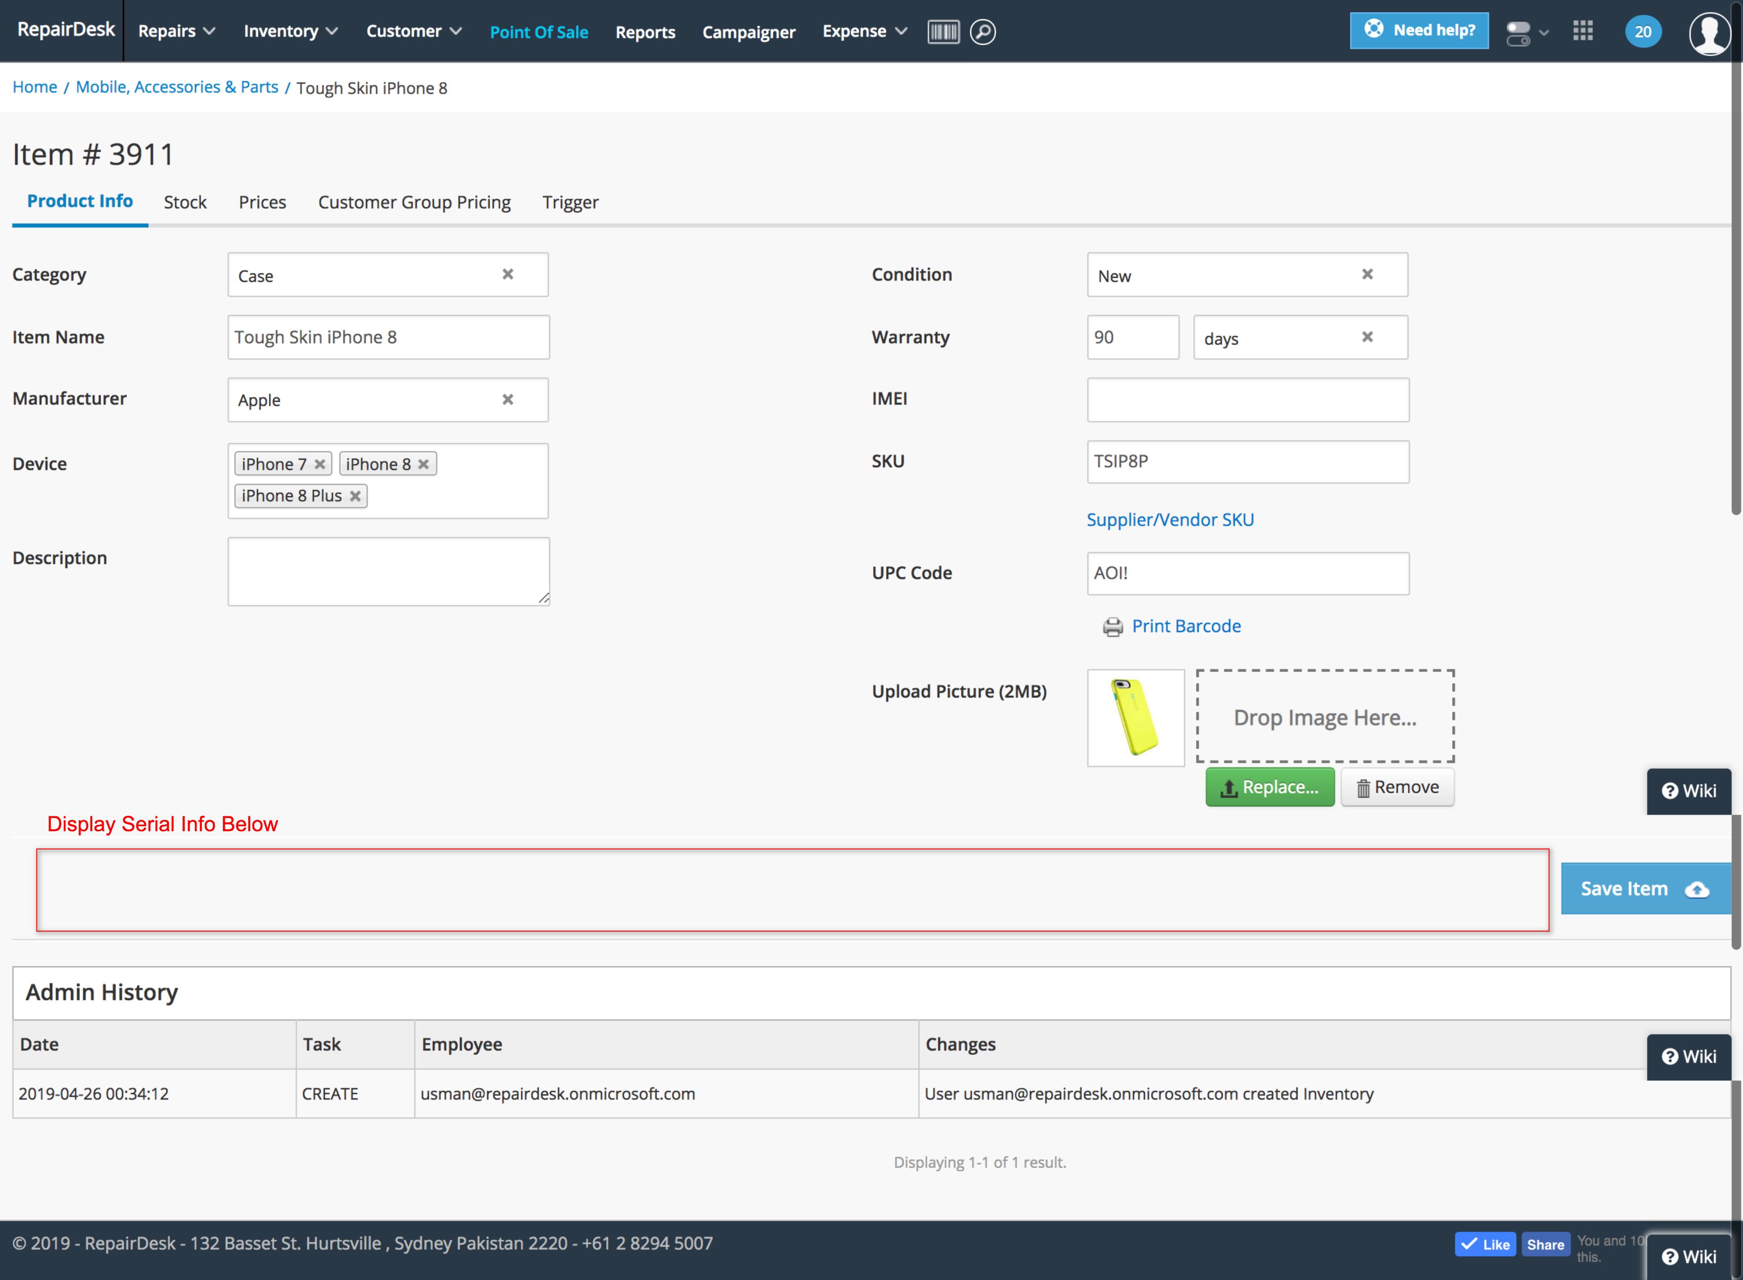Remove the iPhone 8 Plus device tag
Screen dimensions: 1743x1280
tap(355, 496)
